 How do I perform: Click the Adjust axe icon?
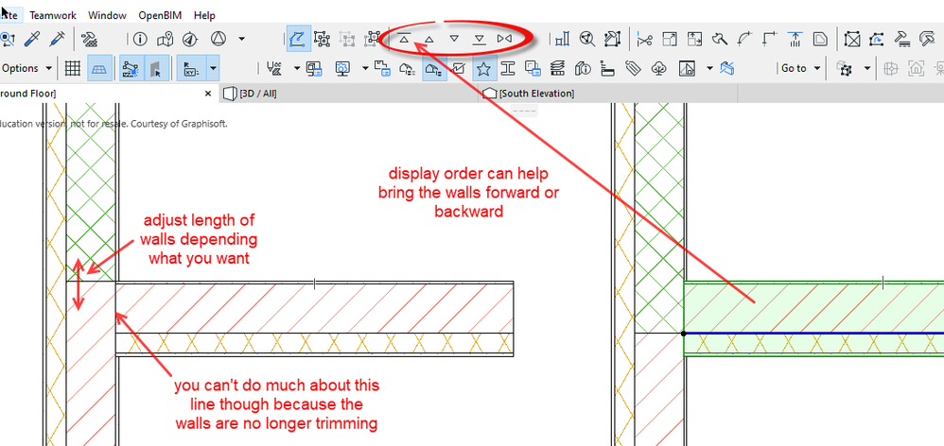coord(720,40)
